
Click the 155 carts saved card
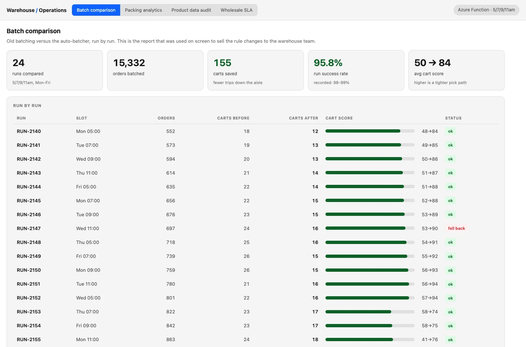256,70
